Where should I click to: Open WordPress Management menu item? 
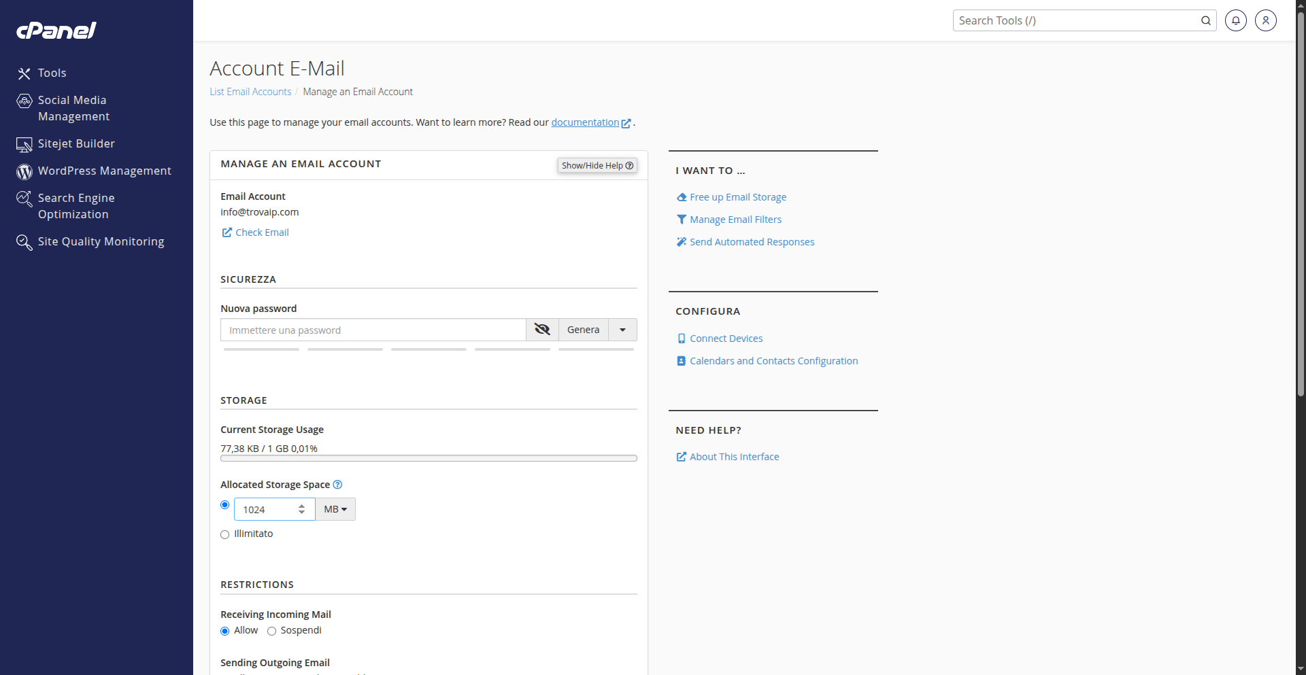(x=105, y=171)
